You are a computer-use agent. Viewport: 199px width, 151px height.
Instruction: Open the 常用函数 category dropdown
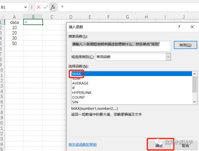pos(168,57)
